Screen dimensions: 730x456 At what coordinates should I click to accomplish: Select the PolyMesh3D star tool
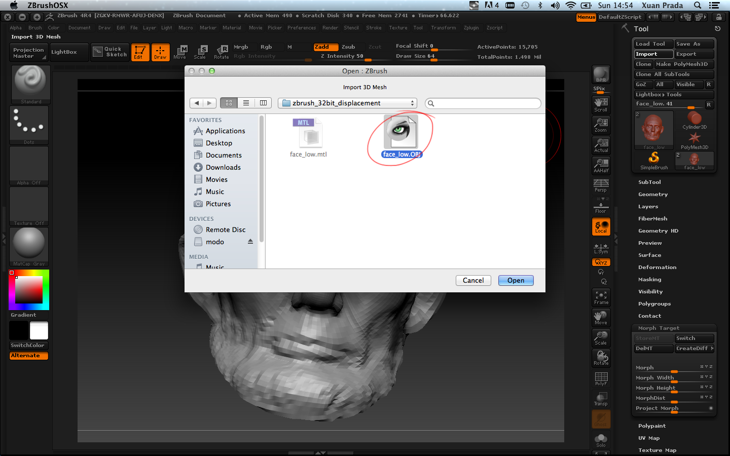click(x=695, y=141)
